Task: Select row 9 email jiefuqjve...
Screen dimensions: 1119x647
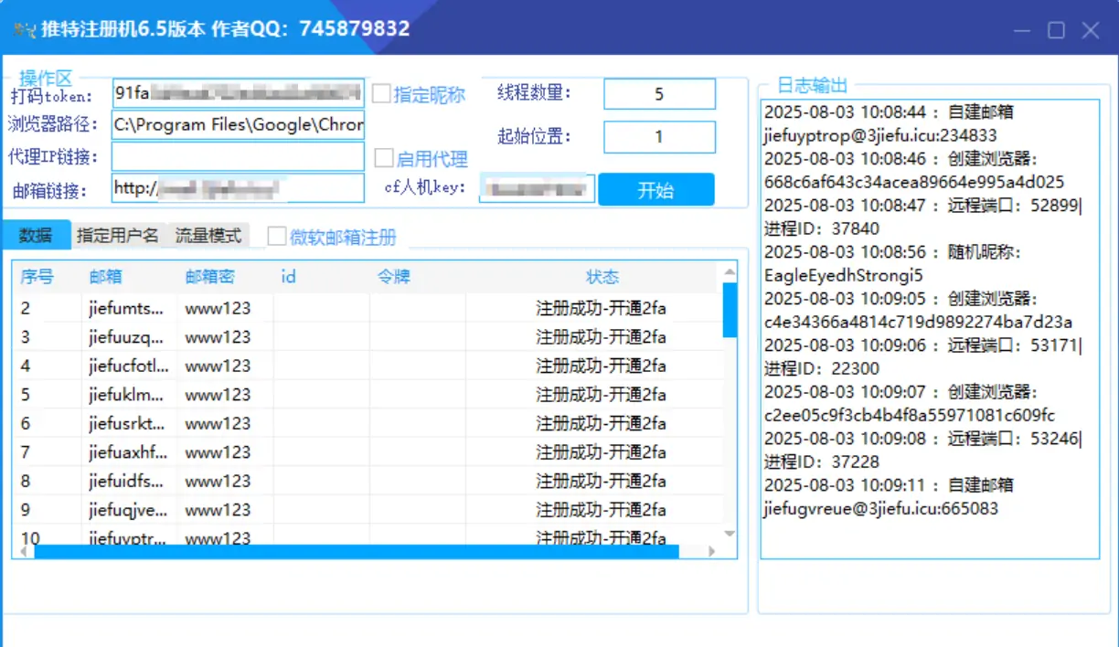Action: coord(128,510)
